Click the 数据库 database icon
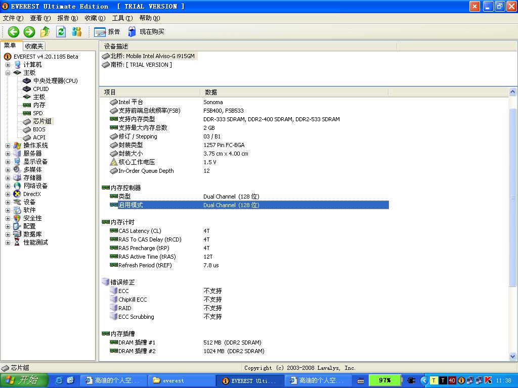This screenshot has height=388, width=518. [17, 234]
